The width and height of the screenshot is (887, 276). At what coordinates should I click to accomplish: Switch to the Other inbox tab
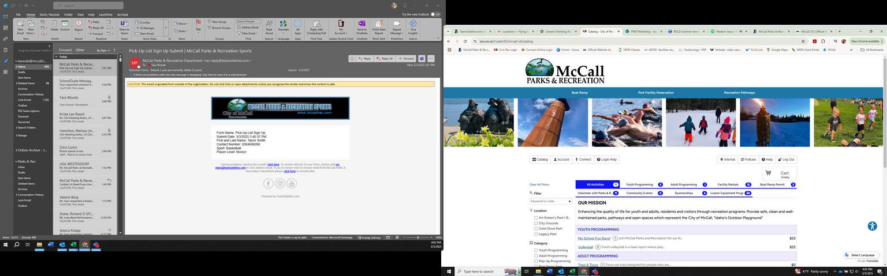point(80,50)
